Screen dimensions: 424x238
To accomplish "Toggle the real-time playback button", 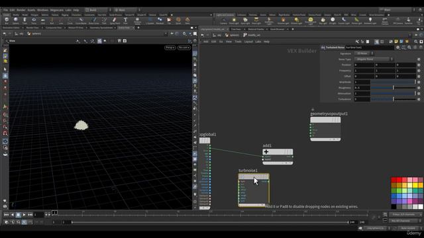I will coord(24,222).
